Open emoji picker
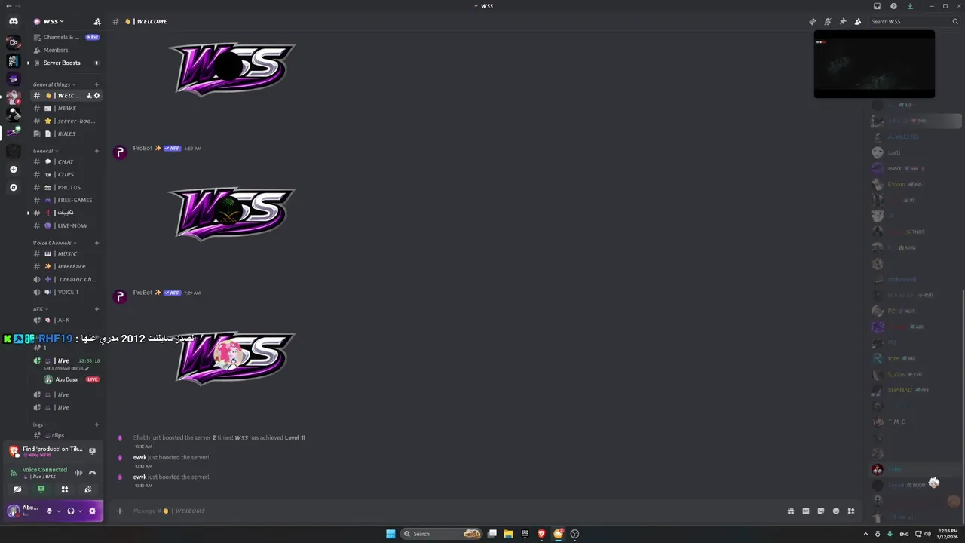The image size is (965, 543). 836,511
